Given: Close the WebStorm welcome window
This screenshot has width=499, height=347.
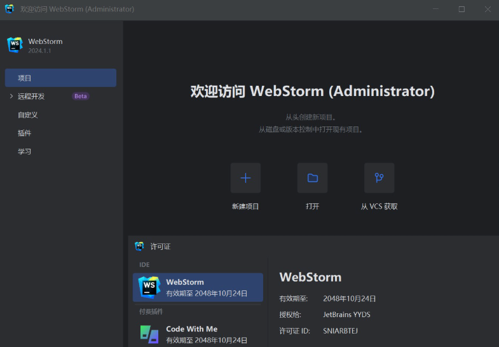Looking at the screenshot, I should click(x=488, y=10).
